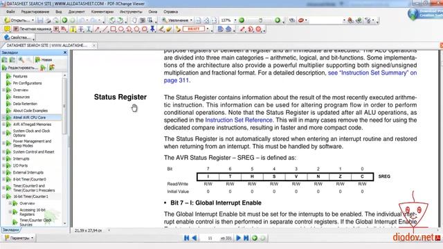This screenshot has width=443, height=249.
Task: Select the Sticky Note comment tool
Action: (7, 29)
